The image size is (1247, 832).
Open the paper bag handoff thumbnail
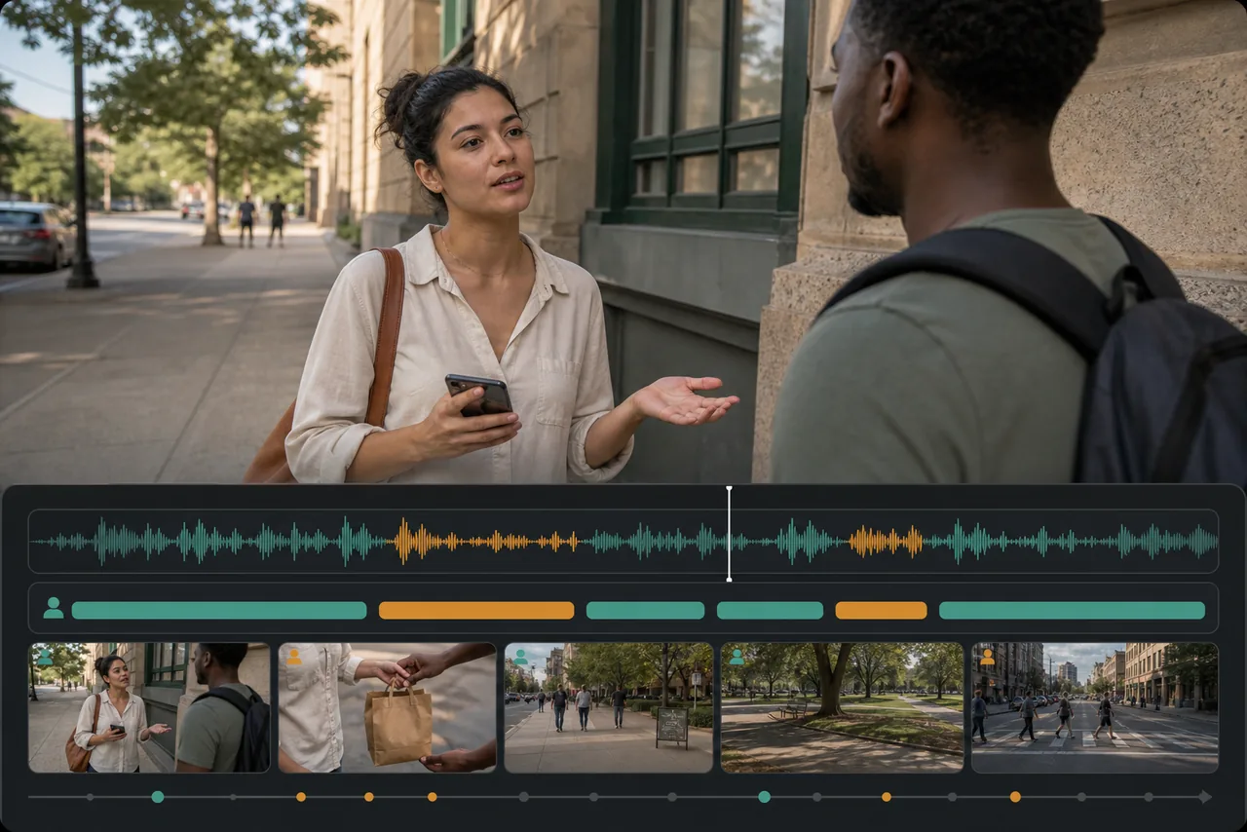[387, 707]
